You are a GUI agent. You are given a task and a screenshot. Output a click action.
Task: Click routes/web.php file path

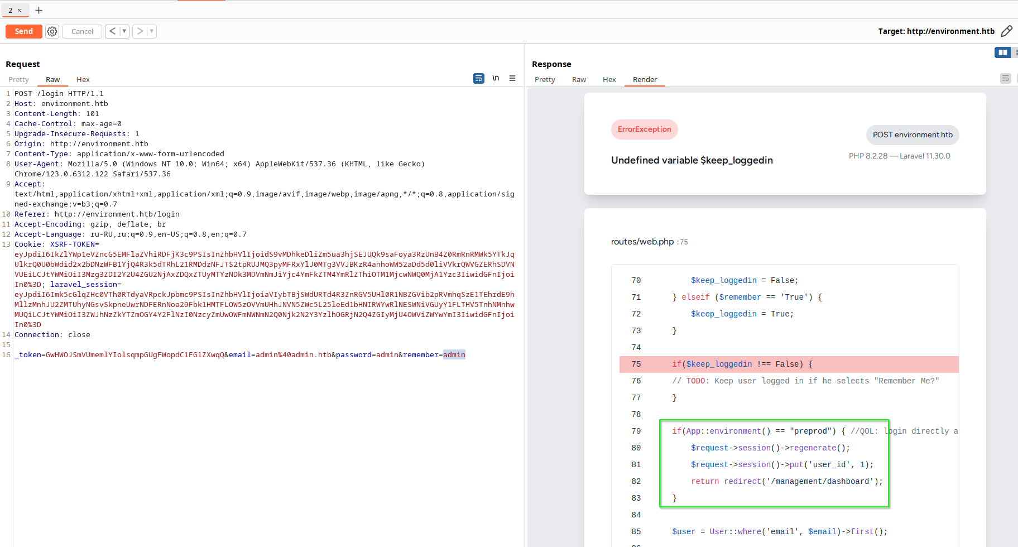(x=642, y=242)
